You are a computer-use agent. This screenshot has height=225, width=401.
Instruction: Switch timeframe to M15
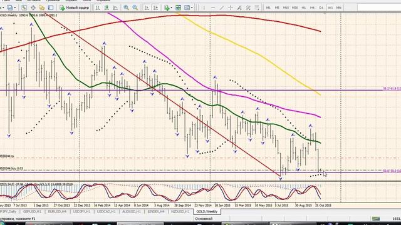pyautogui.click(x=286, y=7)
